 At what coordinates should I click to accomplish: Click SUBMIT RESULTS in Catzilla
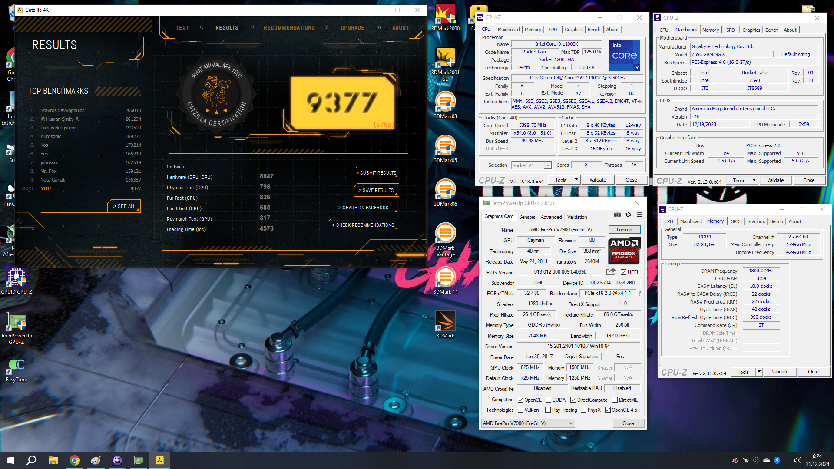[376, 173]
